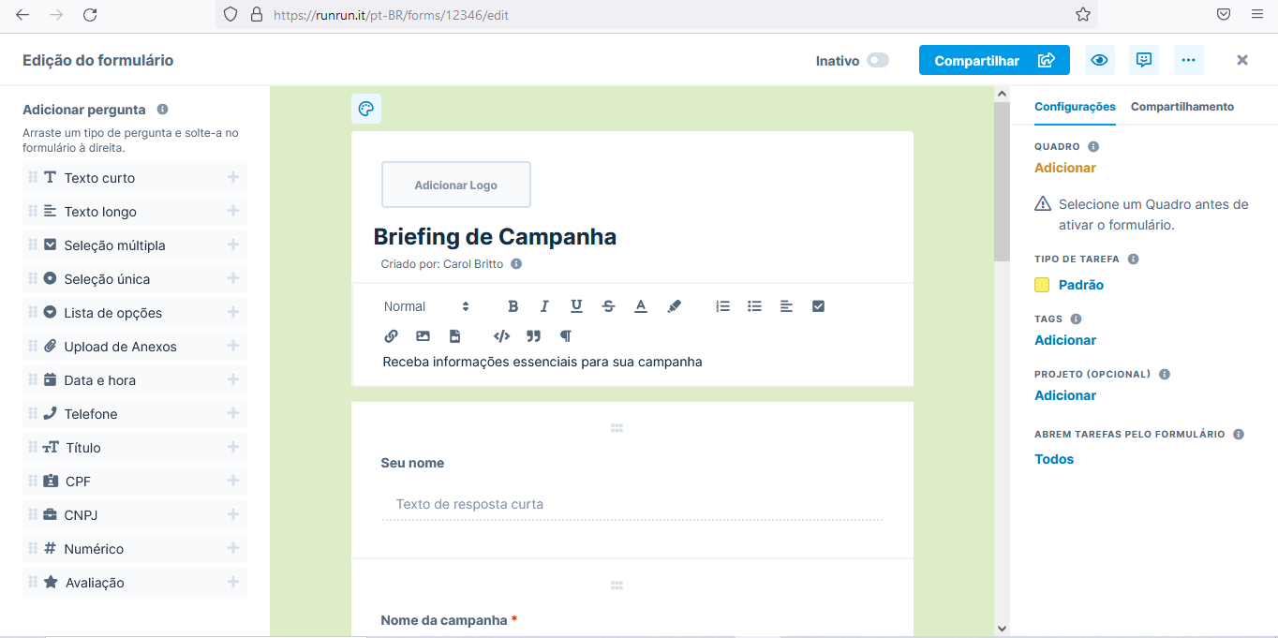
Task: Select the Seleção múltipla question type
Action: [135, 245]
